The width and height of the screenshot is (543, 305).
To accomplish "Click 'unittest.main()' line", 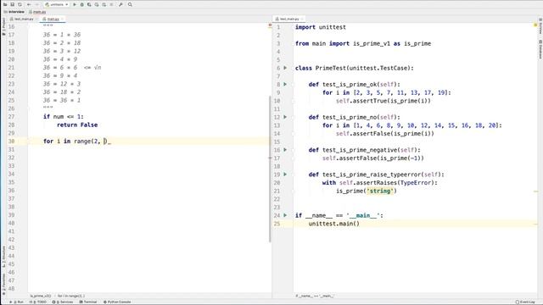I will tap(333, 224).
